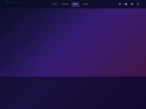Click the KerdyLives logo text
Screen dimensions: 146x109
click(16, 2)
